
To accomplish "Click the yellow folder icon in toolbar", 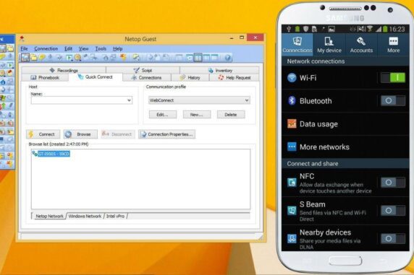I will point(33,57).
